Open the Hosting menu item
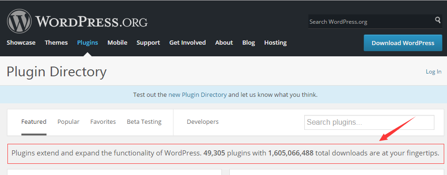447x175 pixels. (x=275, y=43)
